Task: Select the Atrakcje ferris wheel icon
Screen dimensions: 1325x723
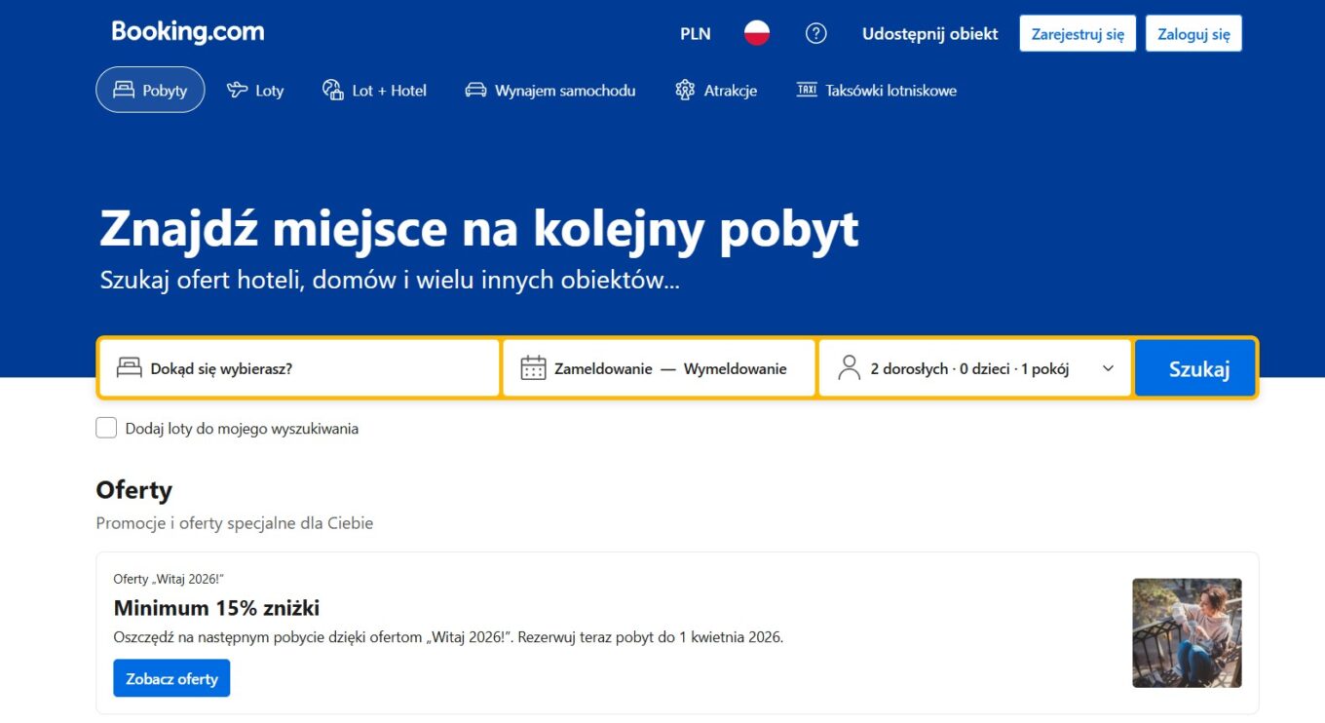Action: point(685,89)
